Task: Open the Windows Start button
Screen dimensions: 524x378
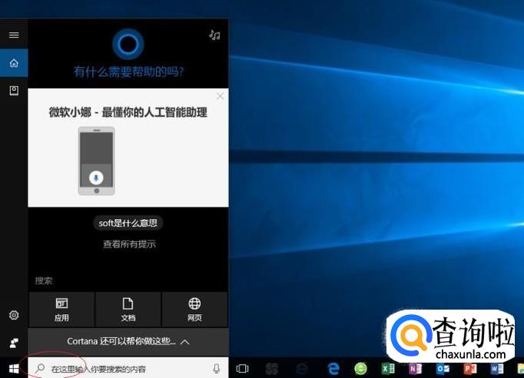Action: (14, 369)
